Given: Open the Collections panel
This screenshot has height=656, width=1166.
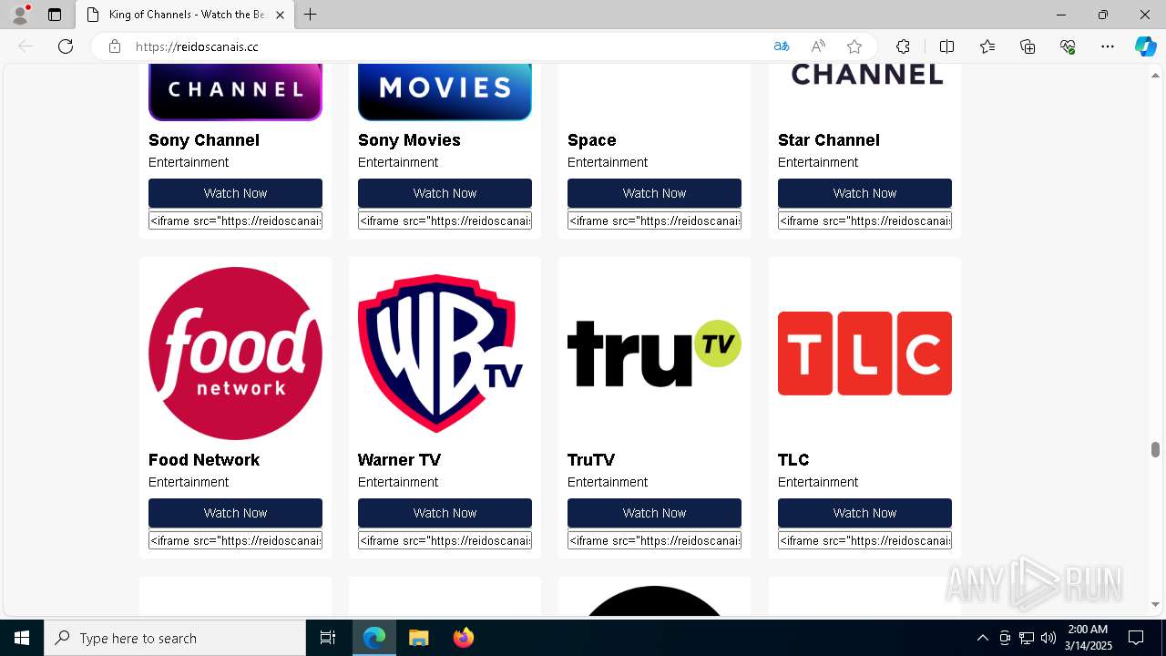Looking at the screenshot, I should pyautogui.click(x=1028, y=46).
